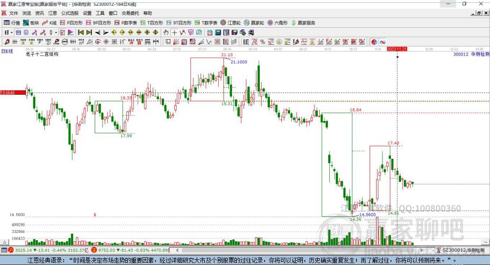Open the 浏览 menu
Screen dimensions: 490x265
(x=27, y=13)
